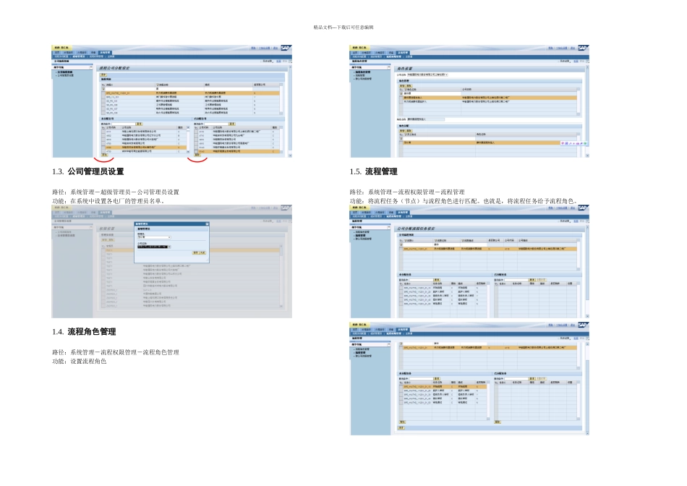The height and width of the screenshot is (486, 687).
Task: Collapse navigation panel in 公司分配流程任务设定 upper screenshot
Action: click(388, 227)
